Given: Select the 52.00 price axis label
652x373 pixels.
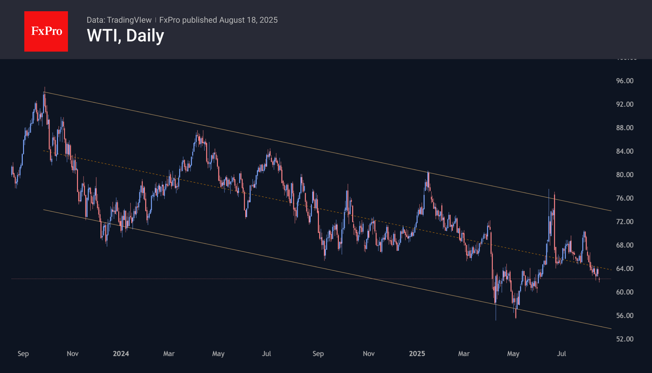Looking at the screenshot, I should tap(625, 339).
